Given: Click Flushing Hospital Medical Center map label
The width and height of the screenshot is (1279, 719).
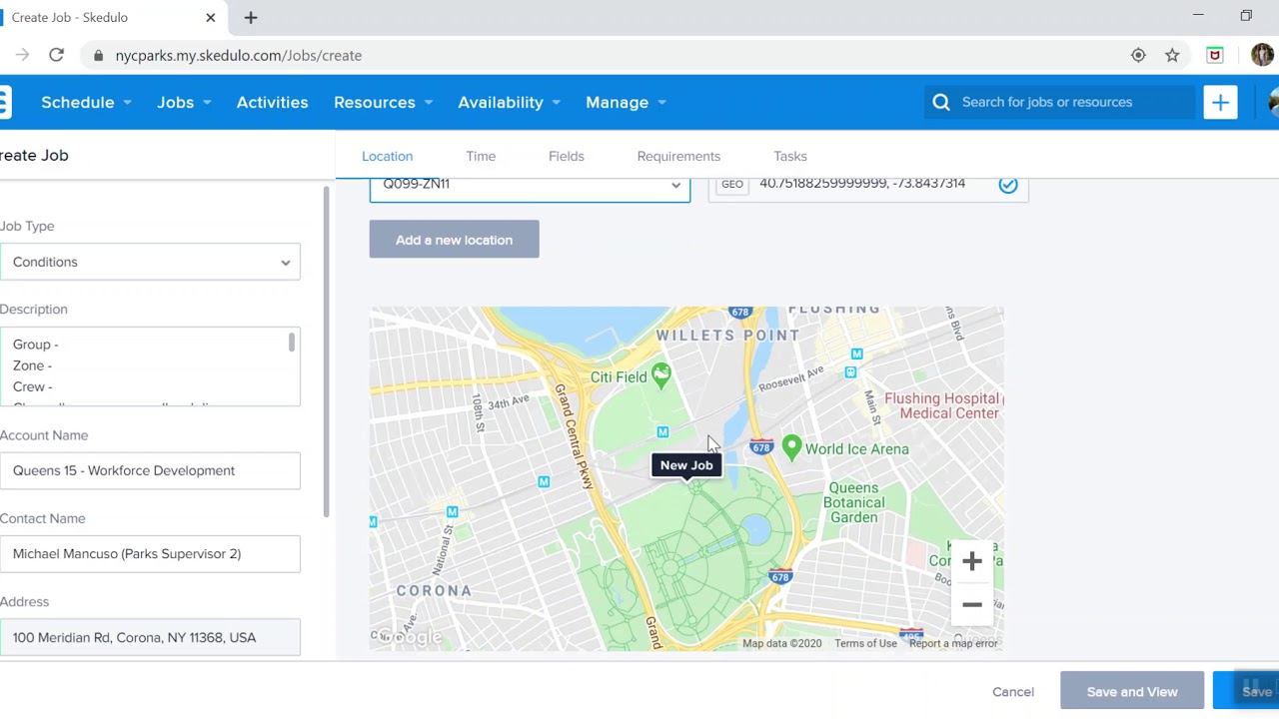Looking at the screenshot, I should click(x=942, y=406).
